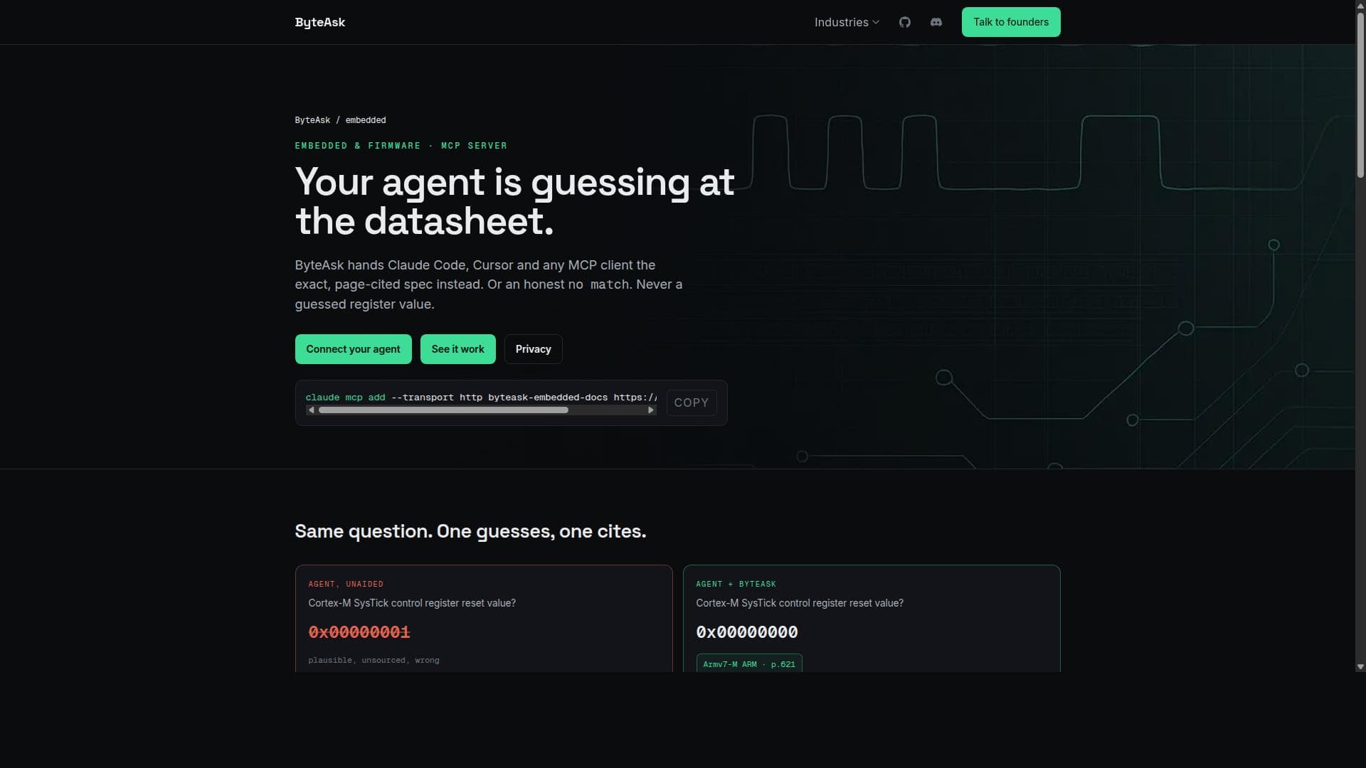Viewport: 1366px width, 768px height.
Task: Click the See it work button
Action: tap(458, 349)
